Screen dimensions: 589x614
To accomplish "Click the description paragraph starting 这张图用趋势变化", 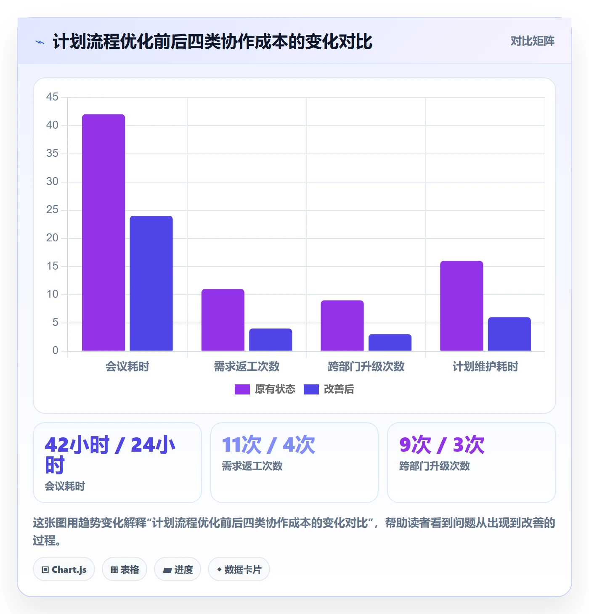I will [x=294, y=531].
